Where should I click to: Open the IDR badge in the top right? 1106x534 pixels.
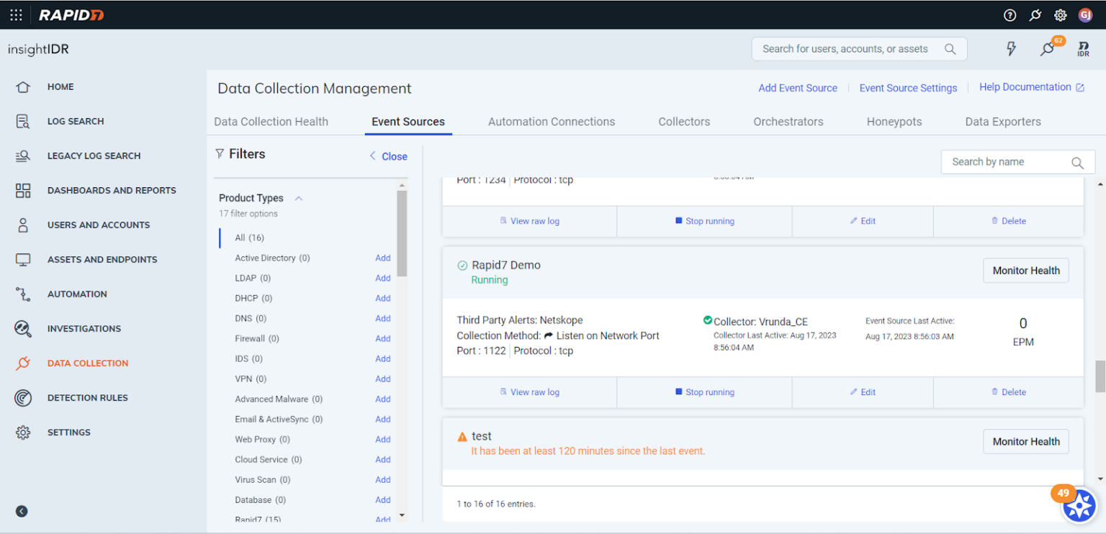[1083, 48]
